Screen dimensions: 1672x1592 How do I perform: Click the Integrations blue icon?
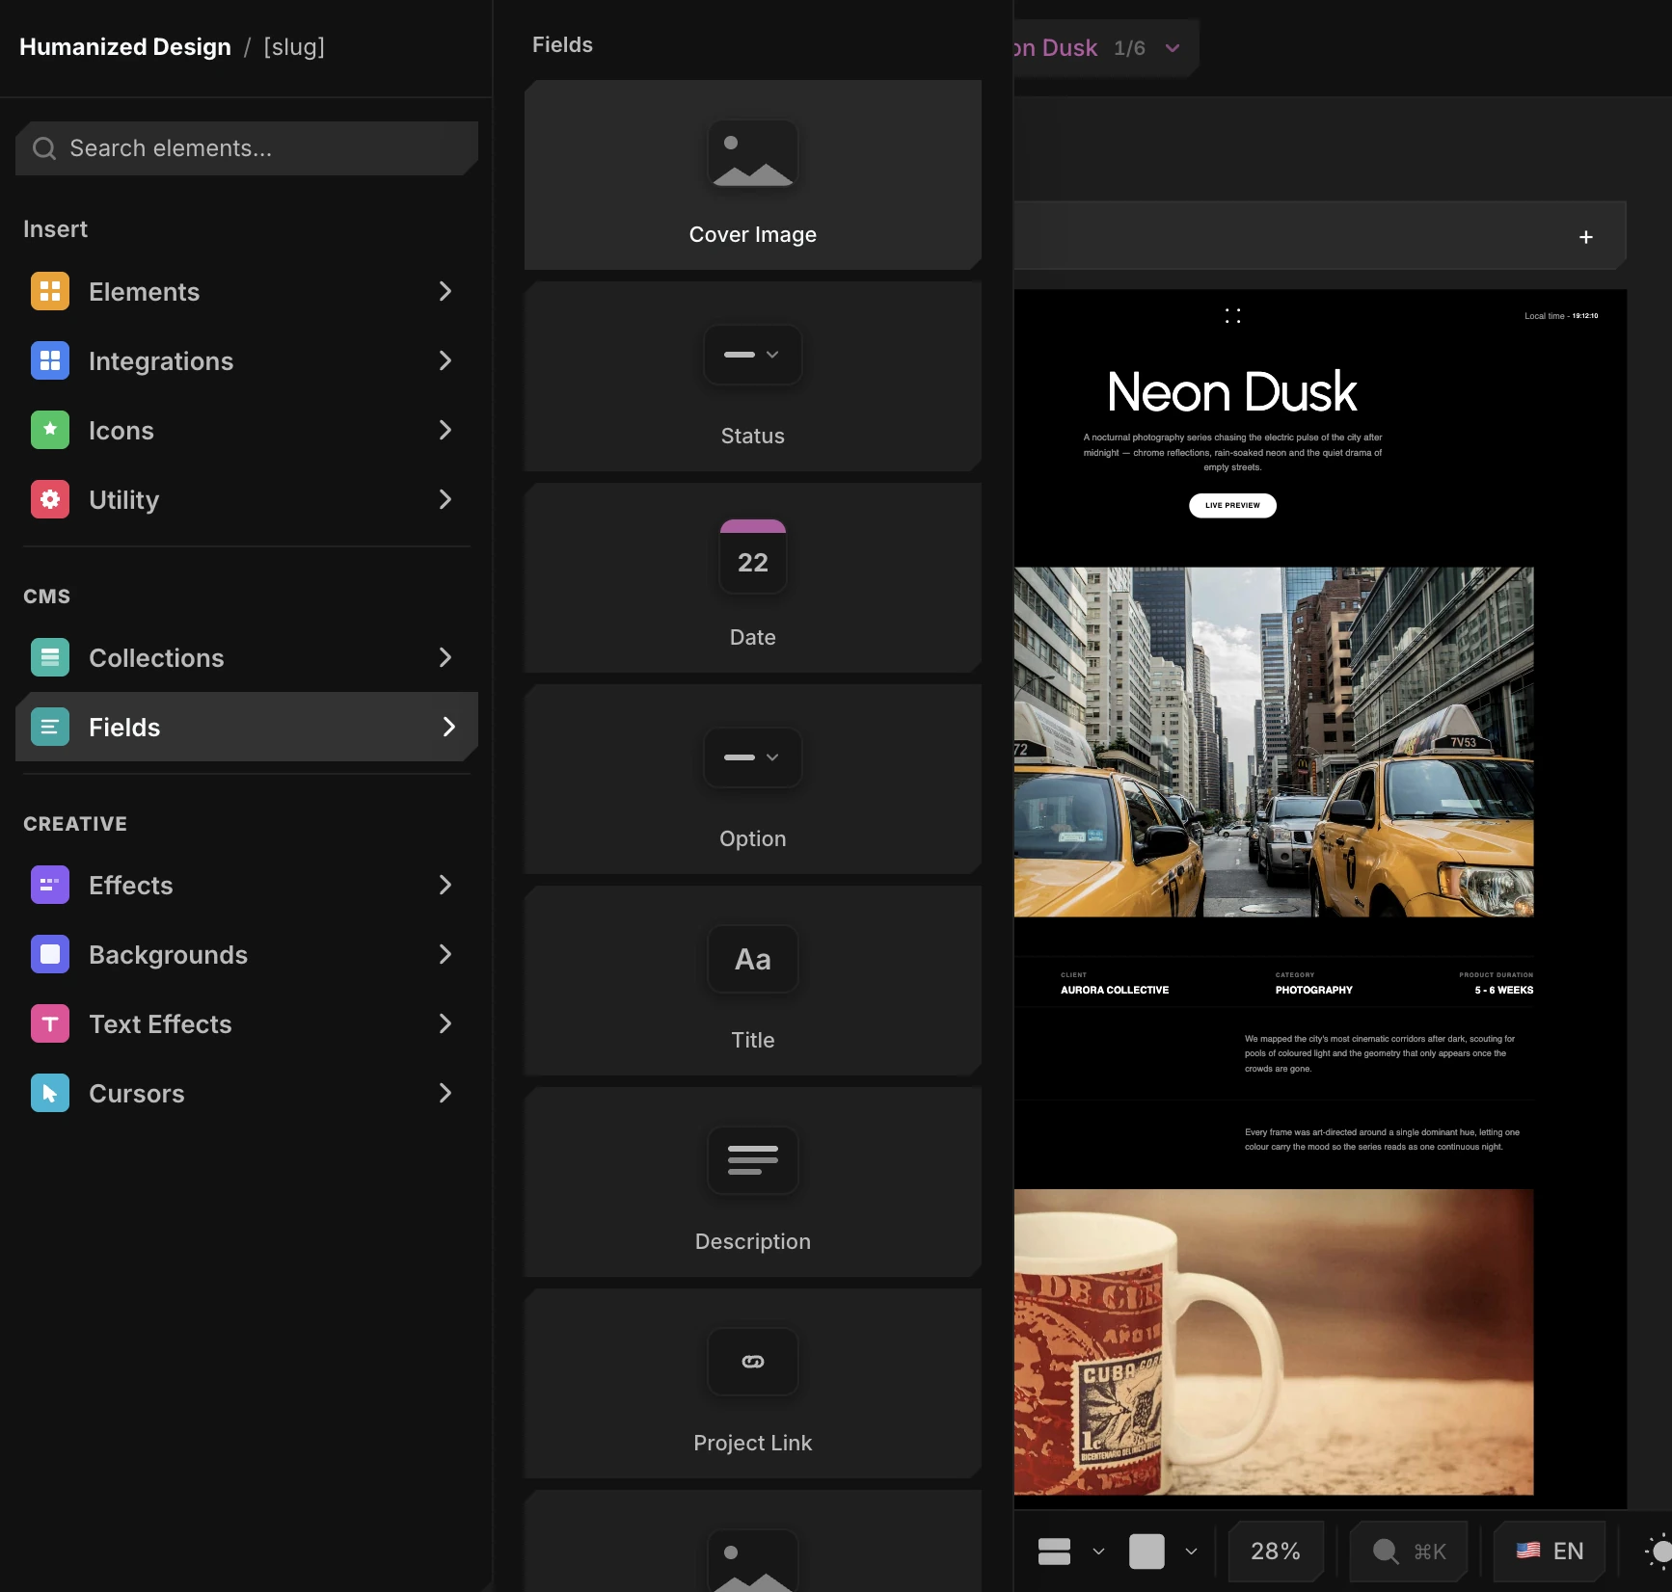point(50,360)
